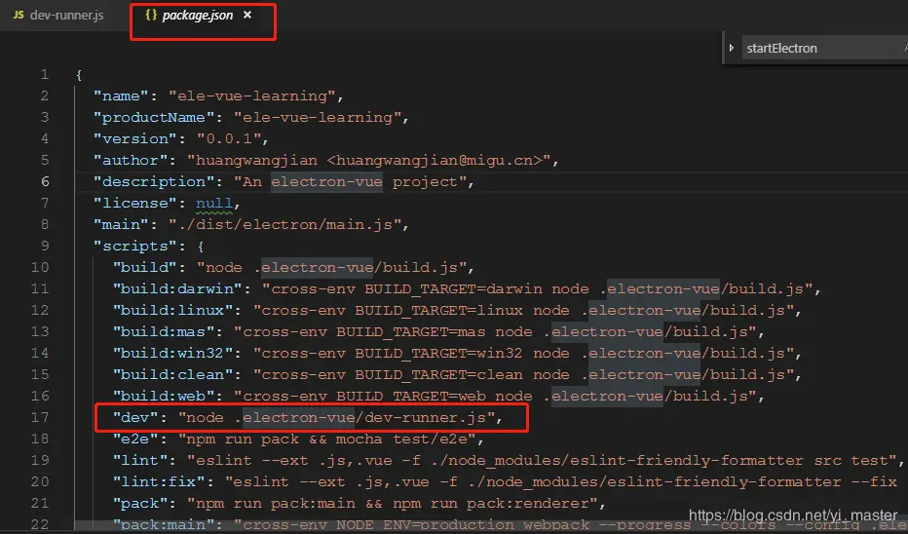
Task: Click the "0.0.1" version value
Action: coord(228,139)
